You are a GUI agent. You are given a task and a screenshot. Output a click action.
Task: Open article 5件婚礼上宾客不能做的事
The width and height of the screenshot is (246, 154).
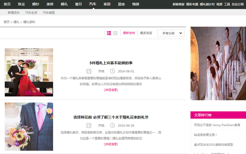111,63
